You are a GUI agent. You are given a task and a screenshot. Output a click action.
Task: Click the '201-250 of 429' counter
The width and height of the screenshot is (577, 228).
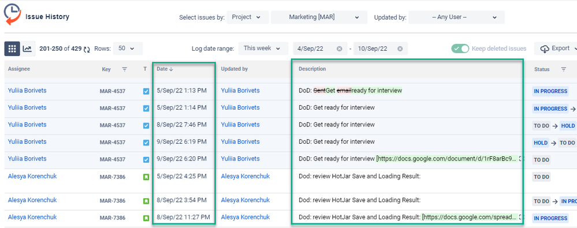60,48
